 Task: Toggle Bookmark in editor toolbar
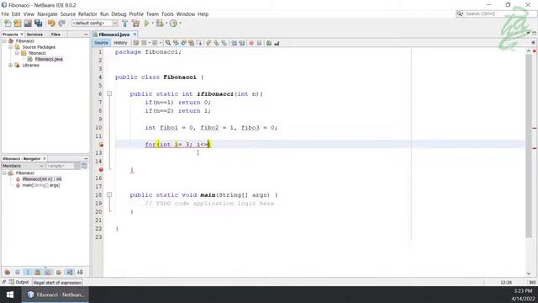coord(224,43)
